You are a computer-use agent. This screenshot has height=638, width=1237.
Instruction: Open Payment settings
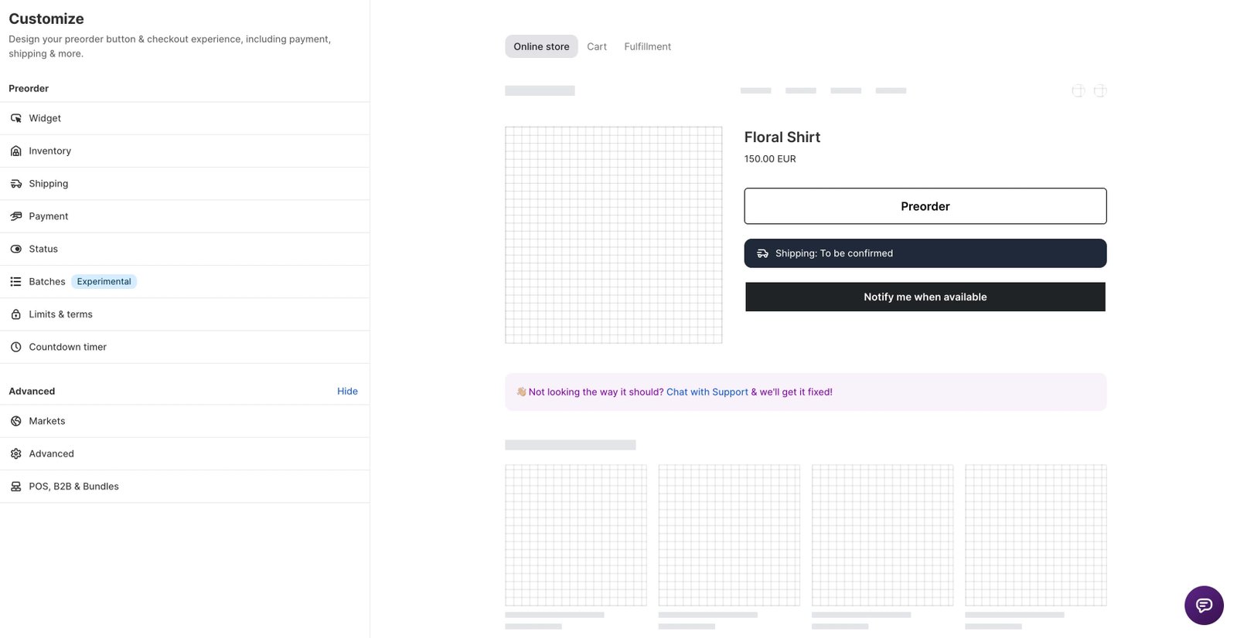tap(185, 216)
